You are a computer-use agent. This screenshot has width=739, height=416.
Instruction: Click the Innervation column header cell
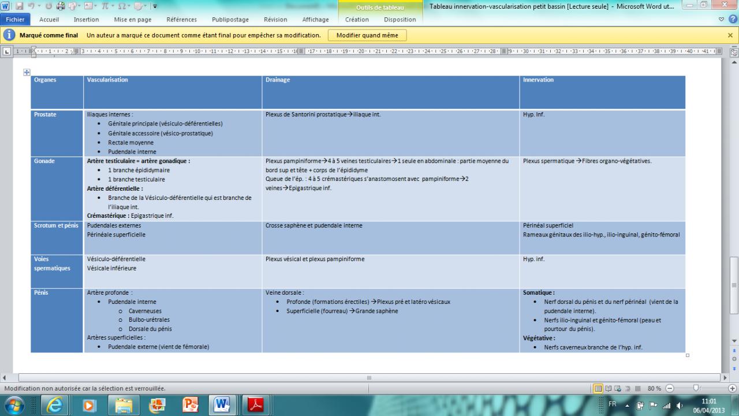pyautogui.click(x=602, y=92)
